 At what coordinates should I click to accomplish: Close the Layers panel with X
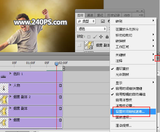point(142,11)
